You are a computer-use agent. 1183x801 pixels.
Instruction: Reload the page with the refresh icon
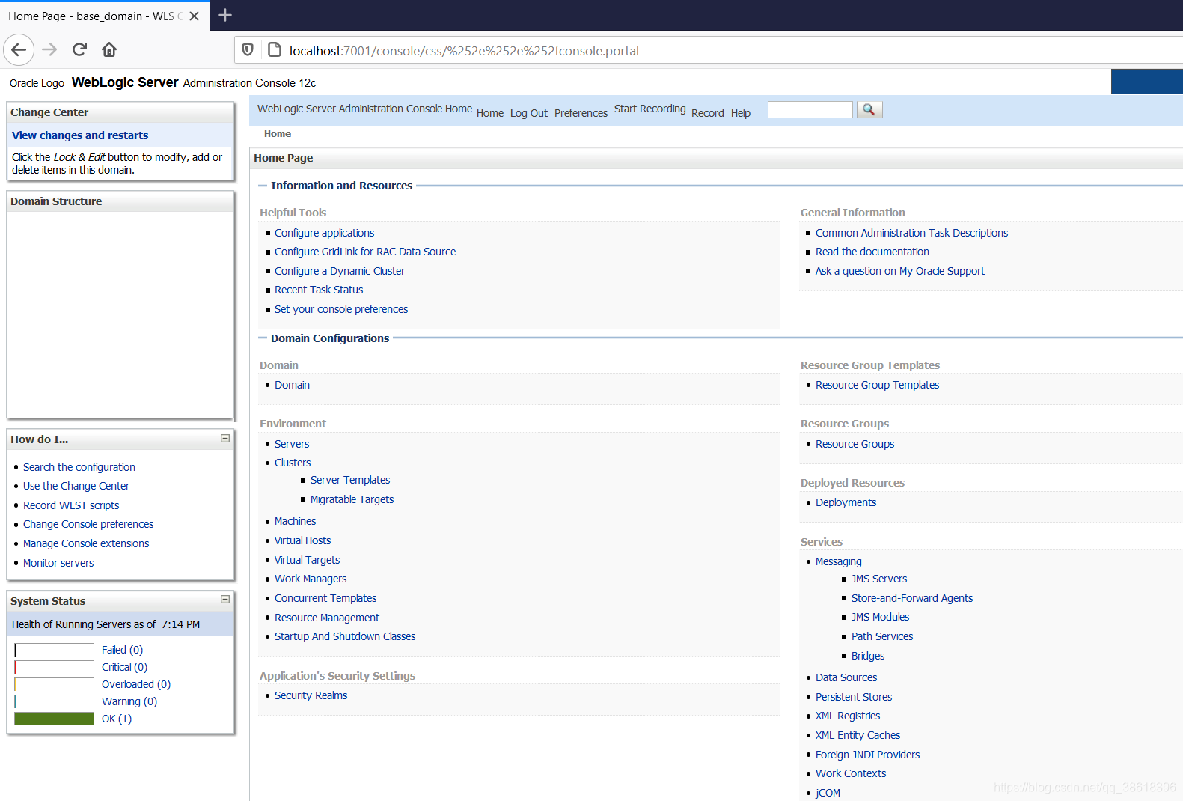[x=79, y=50]
